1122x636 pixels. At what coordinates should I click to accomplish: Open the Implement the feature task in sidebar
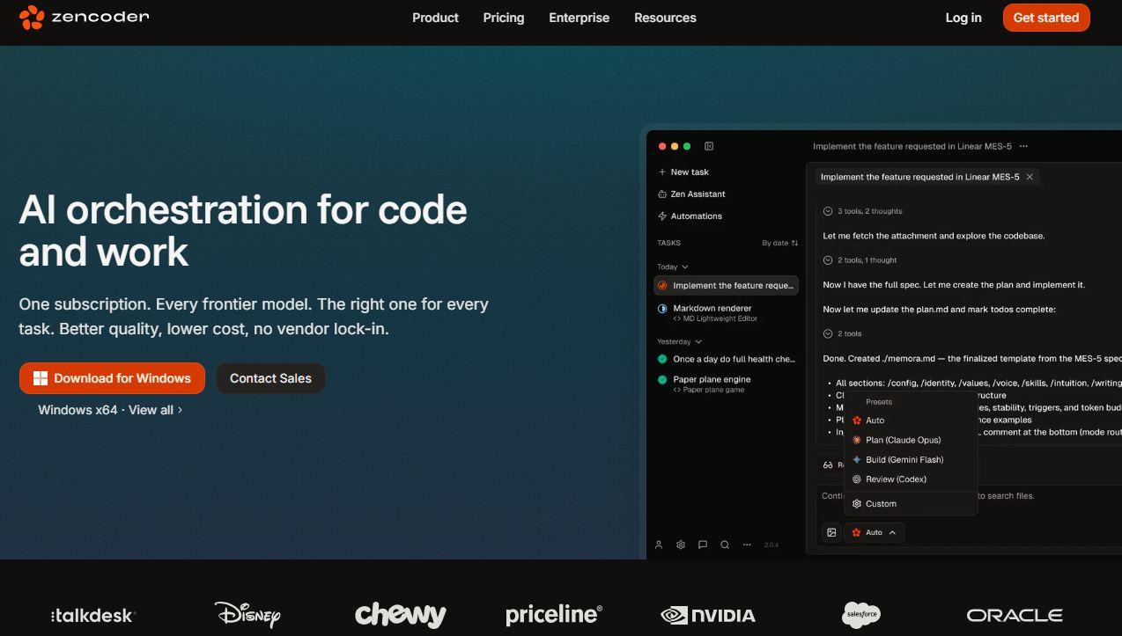[727, 286]
